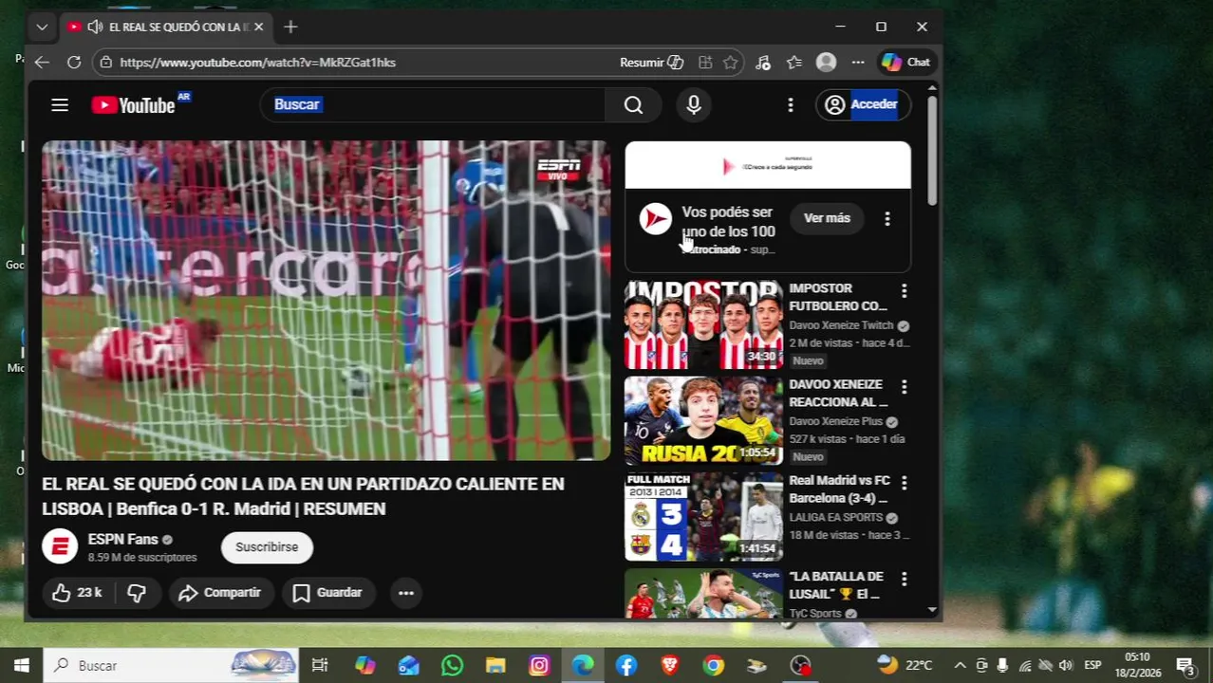The image size is (1213, 683).
Task: Click the taskbar Buscar search box
Action: (171, 666)
